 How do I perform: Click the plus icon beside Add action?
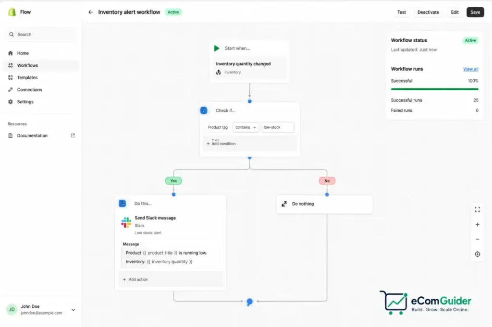click(124, 279)
